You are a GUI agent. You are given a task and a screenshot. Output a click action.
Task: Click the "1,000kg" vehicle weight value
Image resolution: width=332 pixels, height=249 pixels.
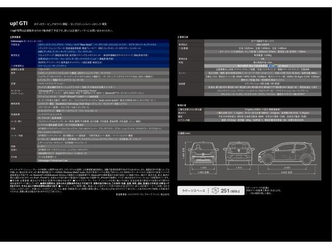tap(268, 56)
